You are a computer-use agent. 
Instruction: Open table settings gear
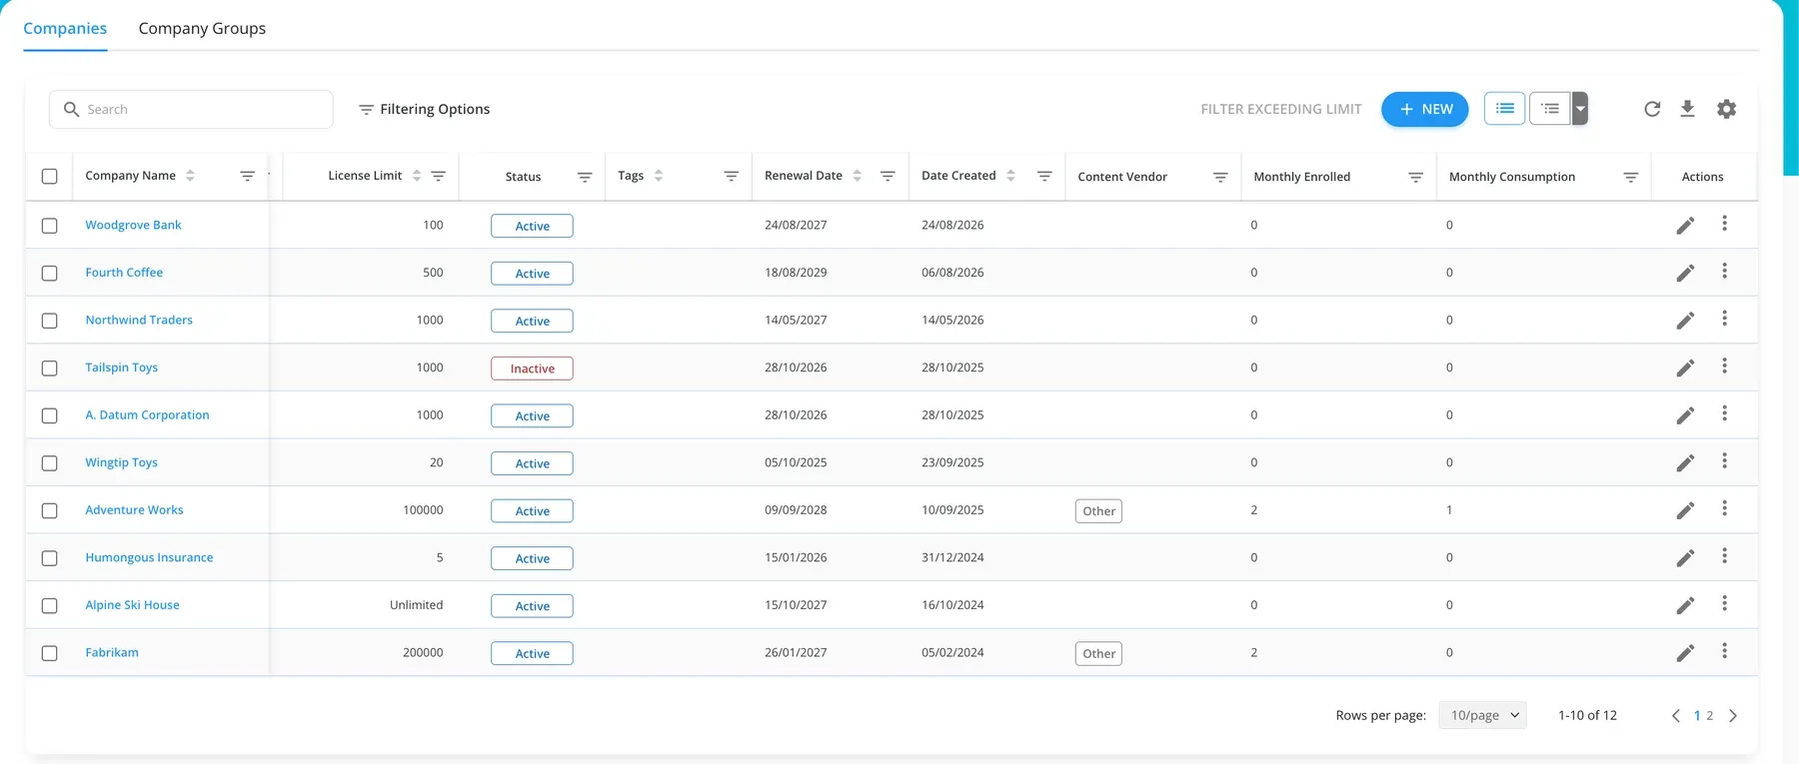click(1726, 109)
